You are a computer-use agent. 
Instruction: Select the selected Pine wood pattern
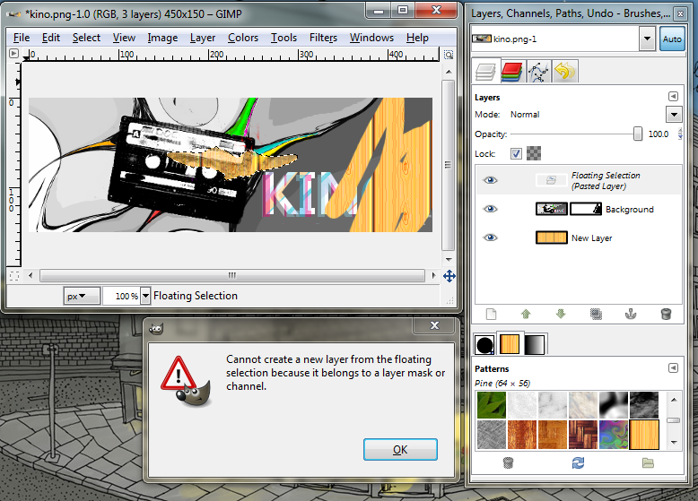pos(643,435)
